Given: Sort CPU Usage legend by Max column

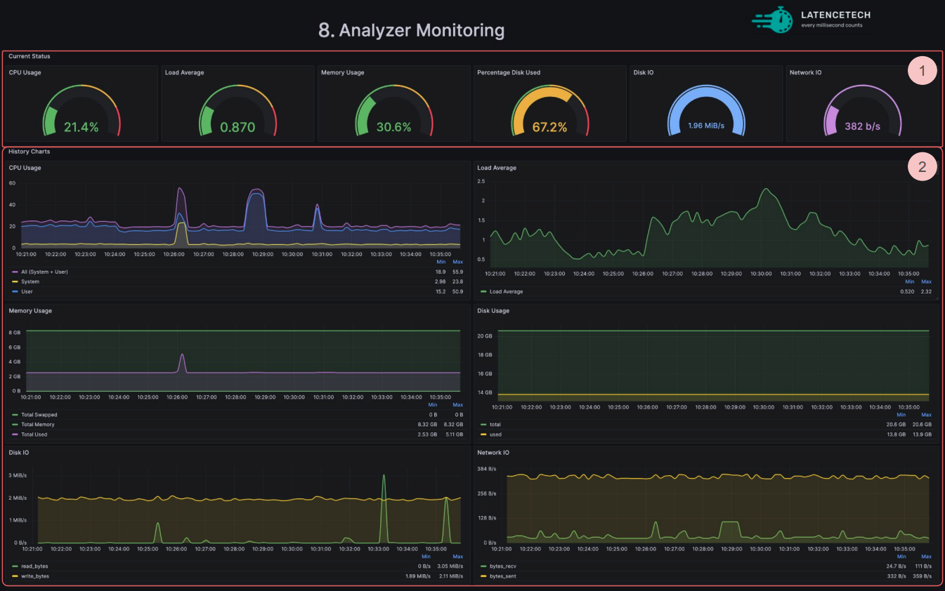Looking at the screenshot, I should [457, 262].
